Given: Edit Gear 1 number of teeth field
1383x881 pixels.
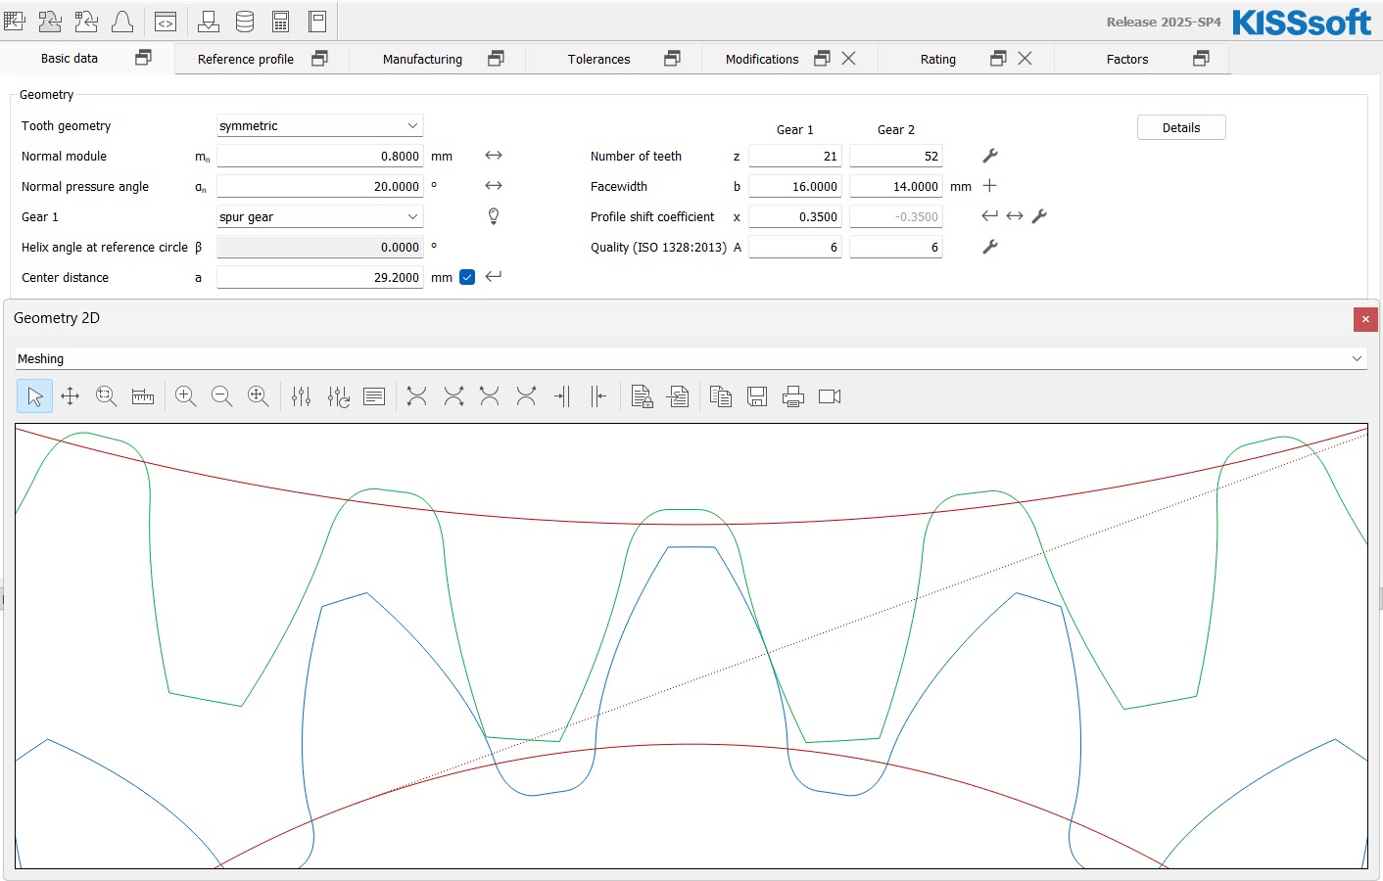Looking at the screenshot, I should click(x=794, y=156).
